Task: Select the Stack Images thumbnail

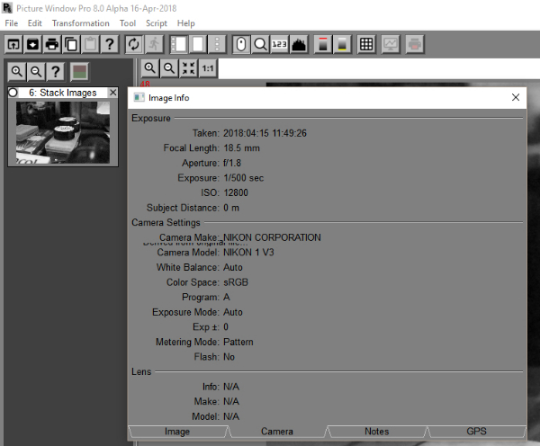Action: tap(63, 131)
